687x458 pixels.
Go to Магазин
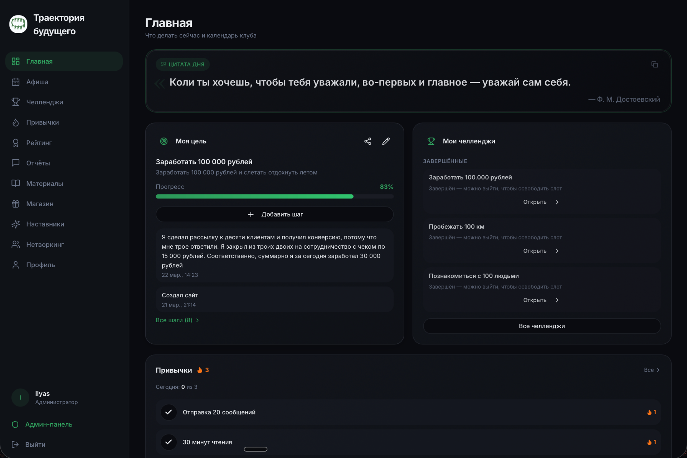tap(64, 204)
